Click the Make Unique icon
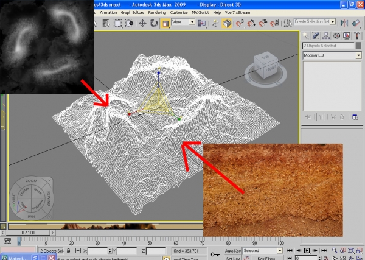 click(x=333, y=117)
